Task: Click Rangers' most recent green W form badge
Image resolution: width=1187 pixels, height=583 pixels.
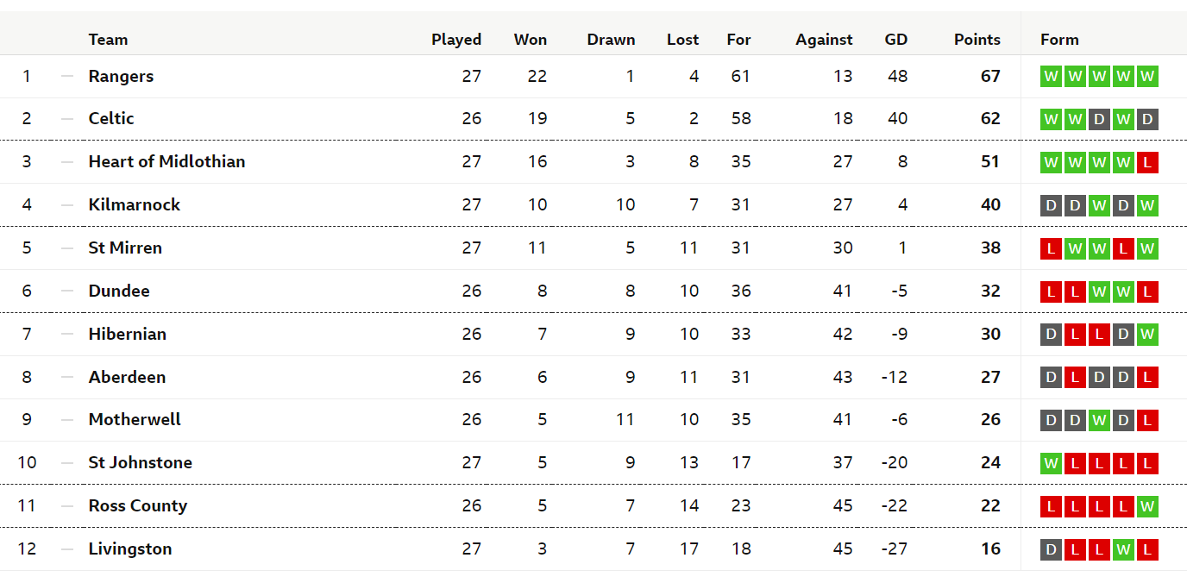Action: point(1147,76)
